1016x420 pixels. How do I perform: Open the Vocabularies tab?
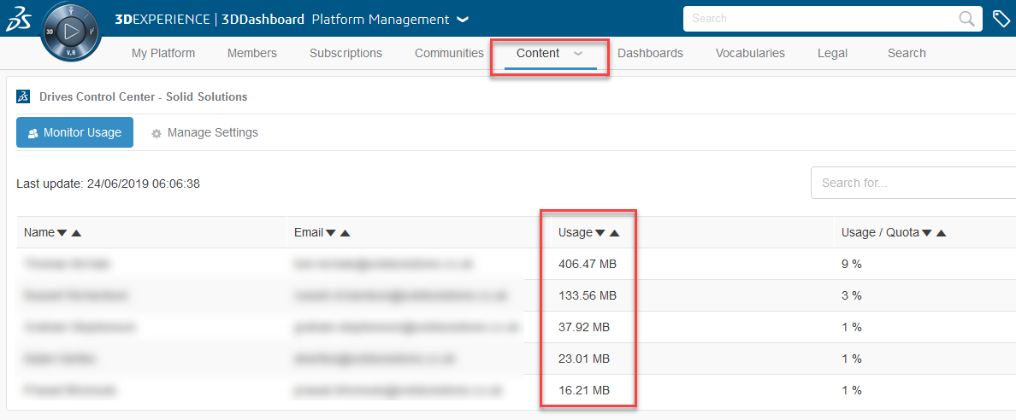pos(749,53)
